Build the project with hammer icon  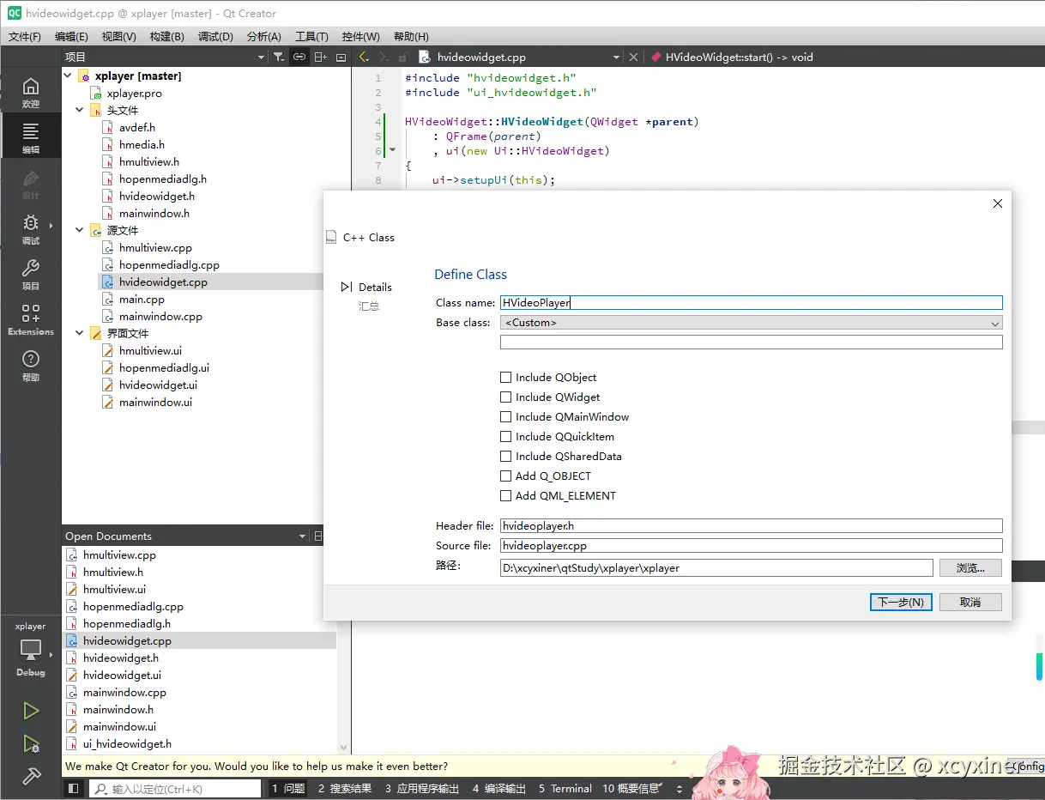[x=31, y=777]
